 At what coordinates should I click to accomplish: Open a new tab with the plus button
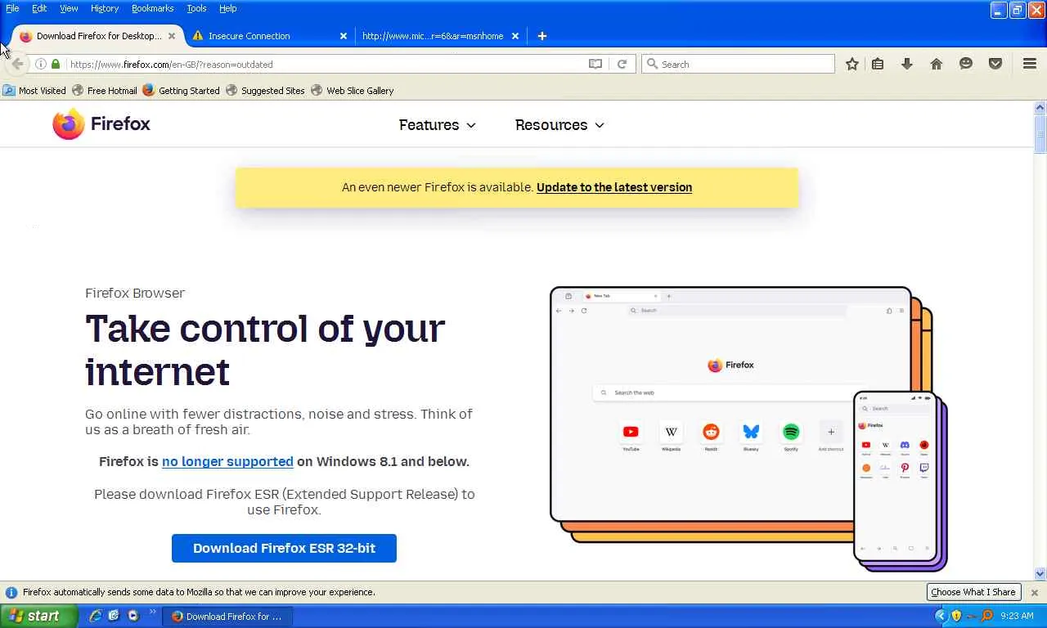click(541, 36)
